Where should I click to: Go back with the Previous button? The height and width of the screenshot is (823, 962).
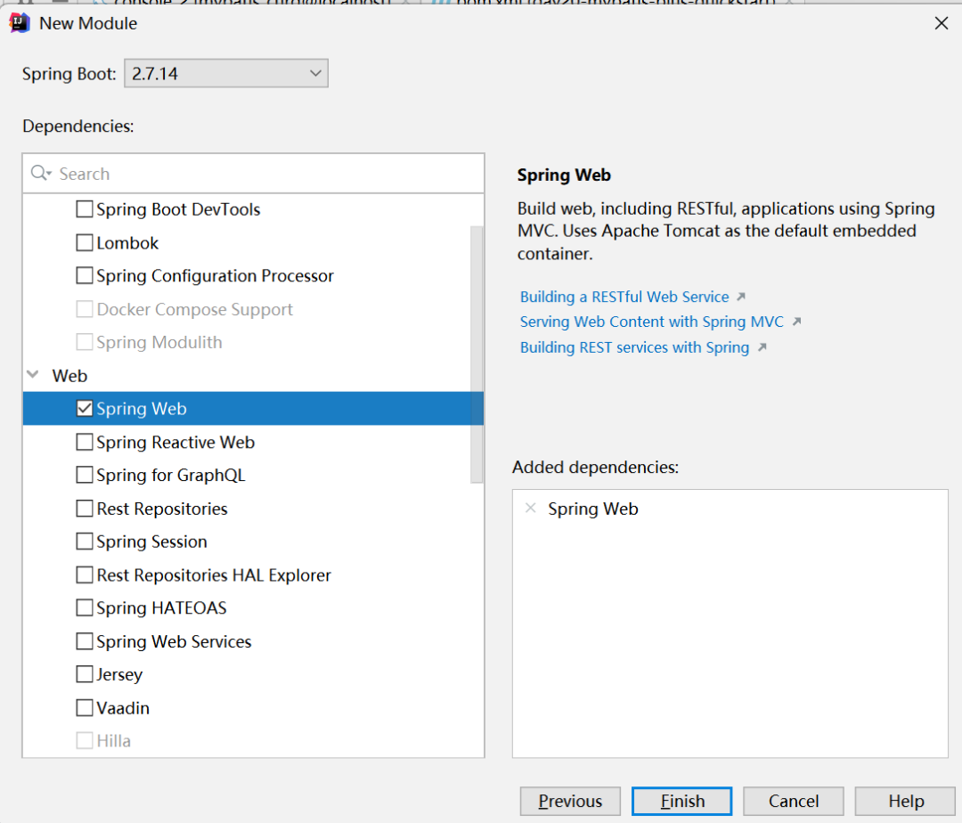[570, 801]
